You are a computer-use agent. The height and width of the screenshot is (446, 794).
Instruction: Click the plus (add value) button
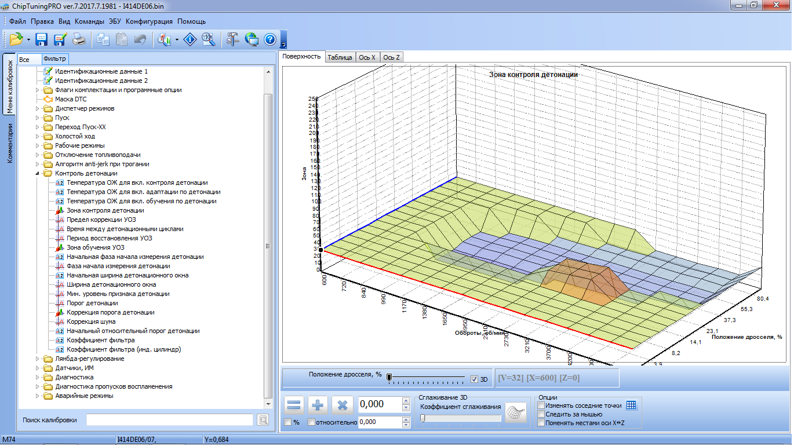(318, 405)
